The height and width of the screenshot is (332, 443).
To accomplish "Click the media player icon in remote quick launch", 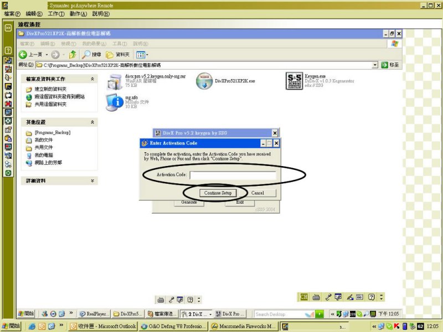I will pyautogui.click(x=53, y=314).
